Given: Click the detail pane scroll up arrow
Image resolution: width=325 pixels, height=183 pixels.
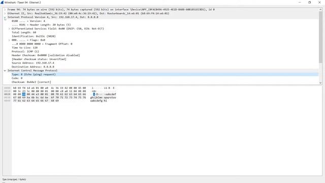Looking at the screenshot, I should point(320,10).
